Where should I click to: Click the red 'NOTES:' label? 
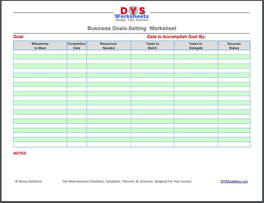20,153
